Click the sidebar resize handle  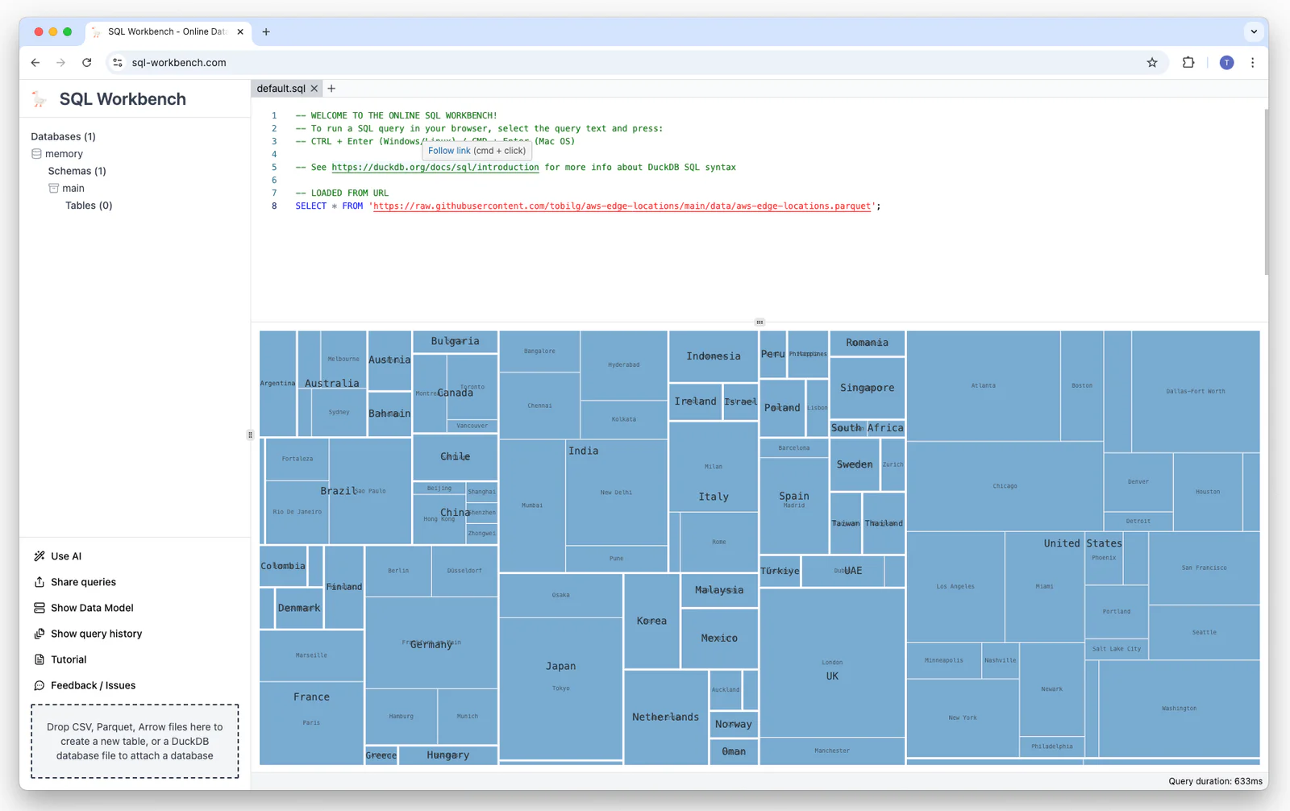click(x=250, y=435)
